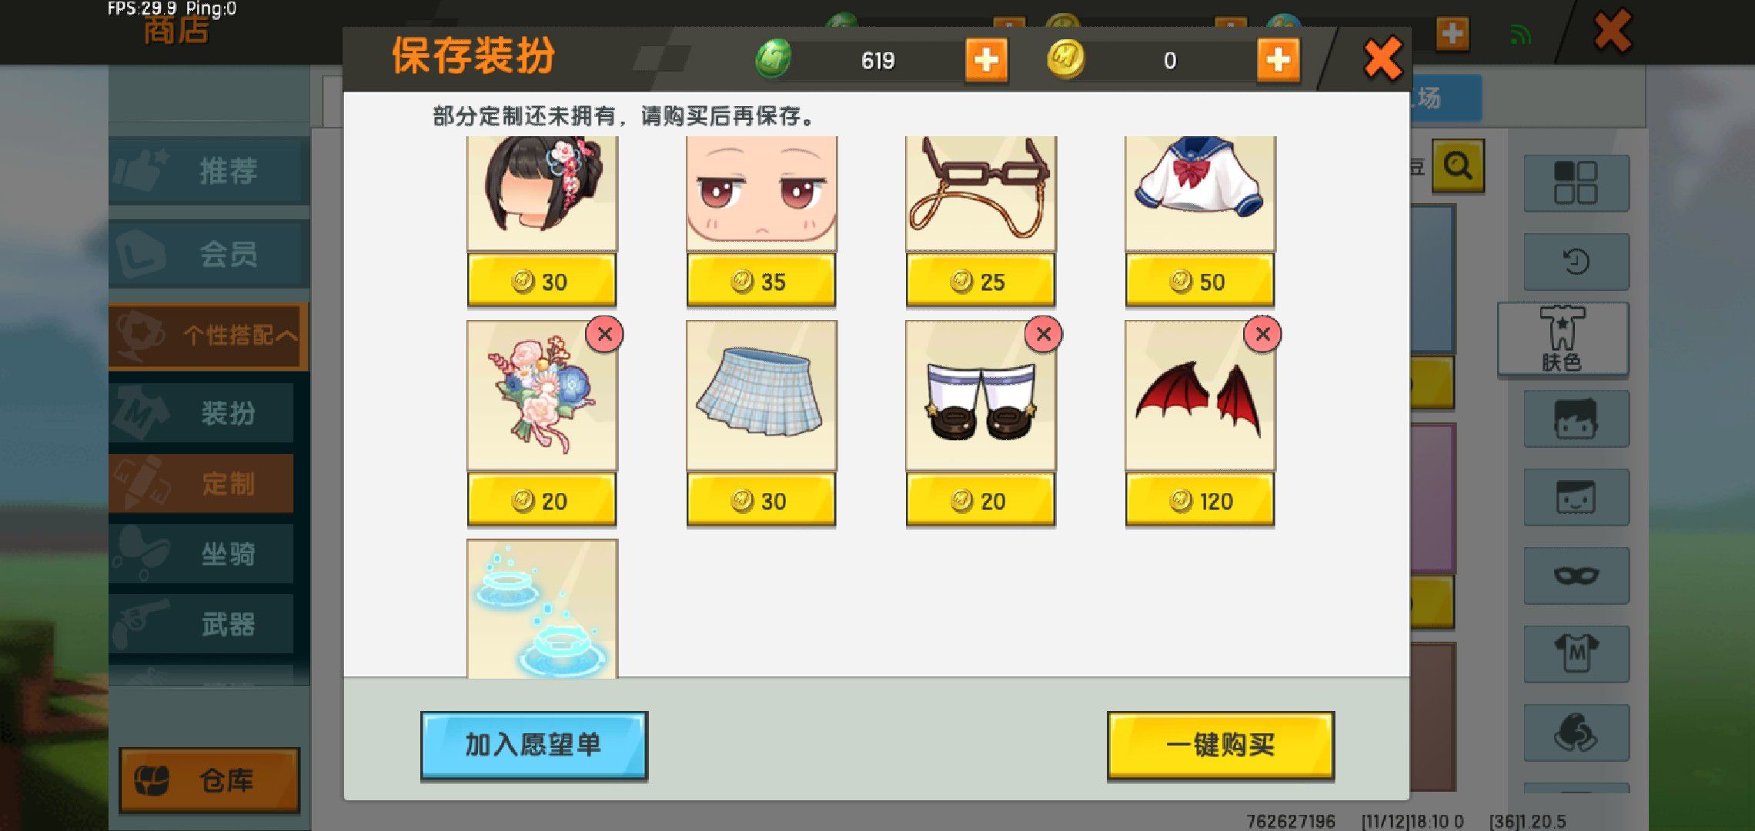Remove the red bat wings item
Image resolution: width=1755 pixels, height=831 pixels.
[x=1262, y=334]
